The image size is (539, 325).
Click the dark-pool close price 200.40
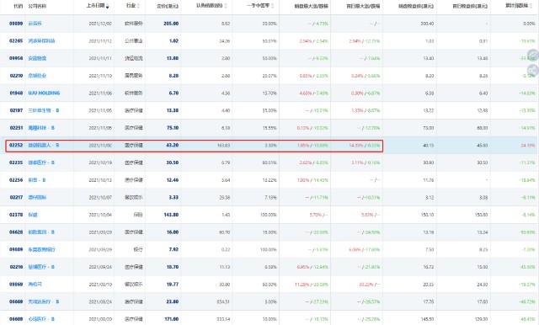427,24
